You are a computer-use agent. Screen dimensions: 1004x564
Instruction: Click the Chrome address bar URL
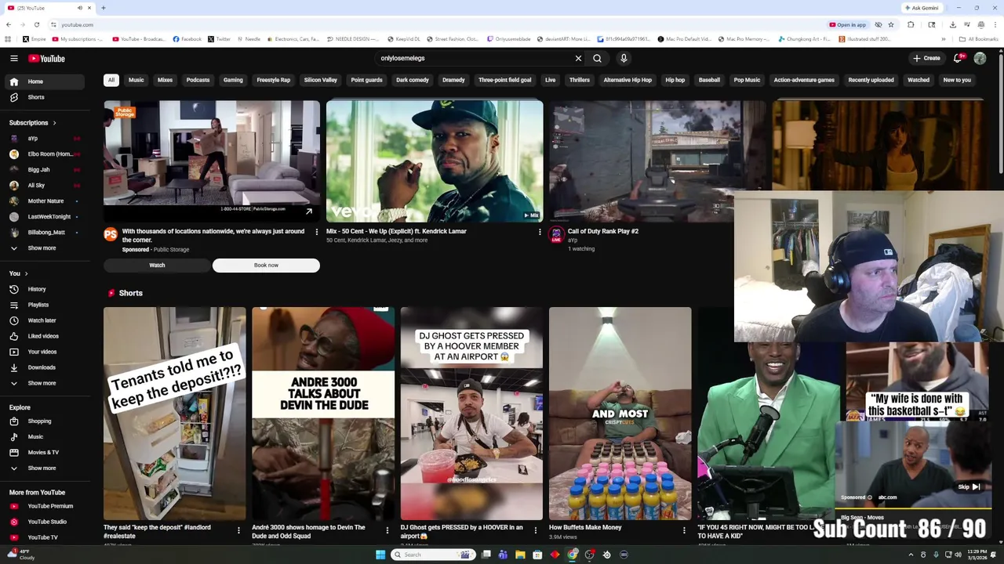78,24
